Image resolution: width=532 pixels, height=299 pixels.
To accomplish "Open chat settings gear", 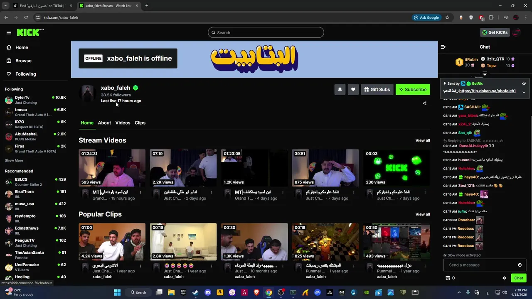I will [504, 278].
